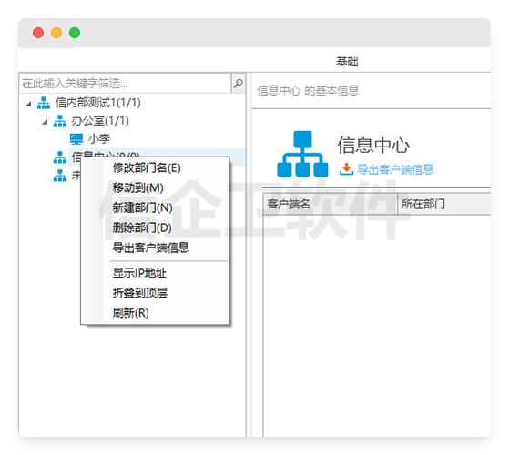Click the 办公室 department icon

tap(60, 121)
